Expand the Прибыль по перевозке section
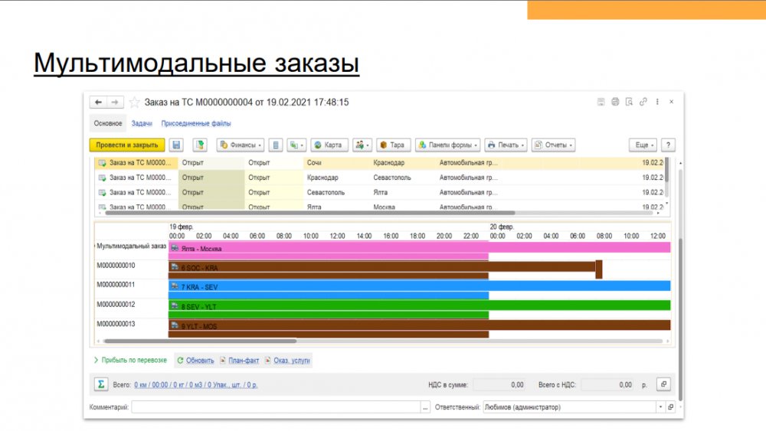Screen dimensions: 766x431 point(129,360)
